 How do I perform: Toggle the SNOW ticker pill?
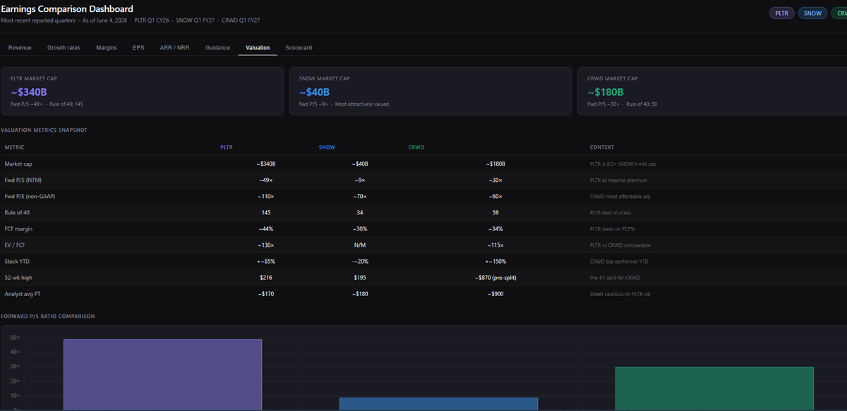tap(812, 13)
